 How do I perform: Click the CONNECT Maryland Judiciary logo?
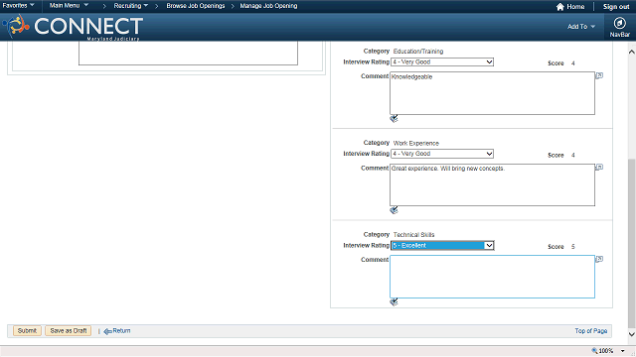click(x=73, y=27)
